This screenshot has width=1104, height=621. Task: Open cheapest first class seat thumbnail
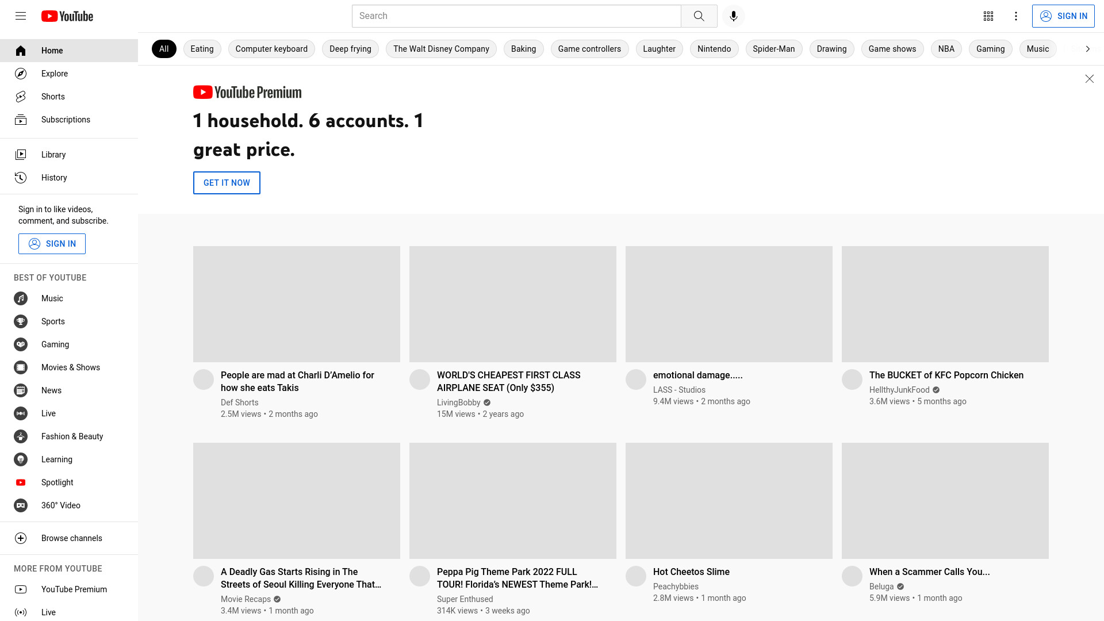tap(513, 304)
